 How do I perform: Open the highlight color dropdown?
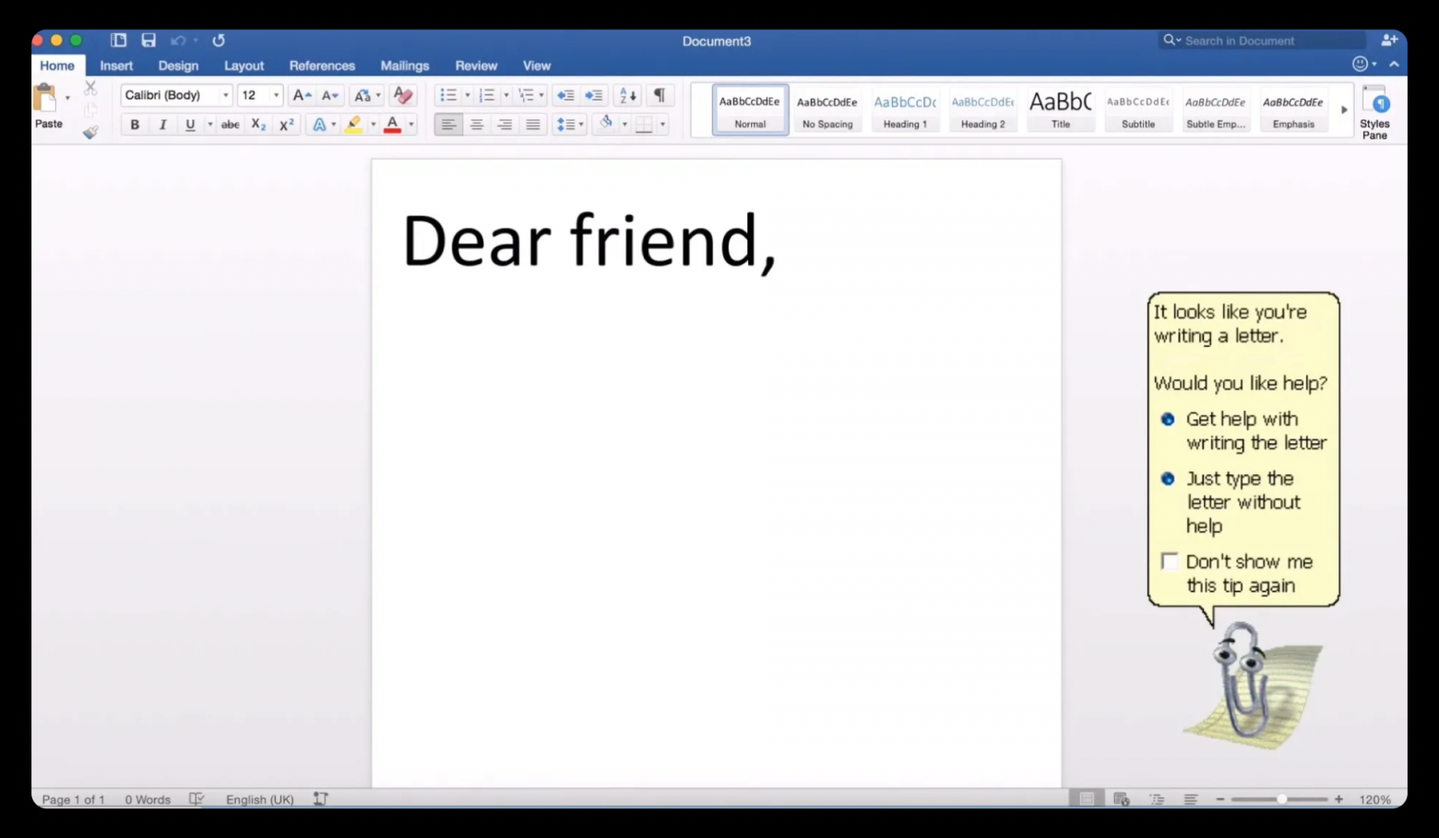tap(373, 125)
